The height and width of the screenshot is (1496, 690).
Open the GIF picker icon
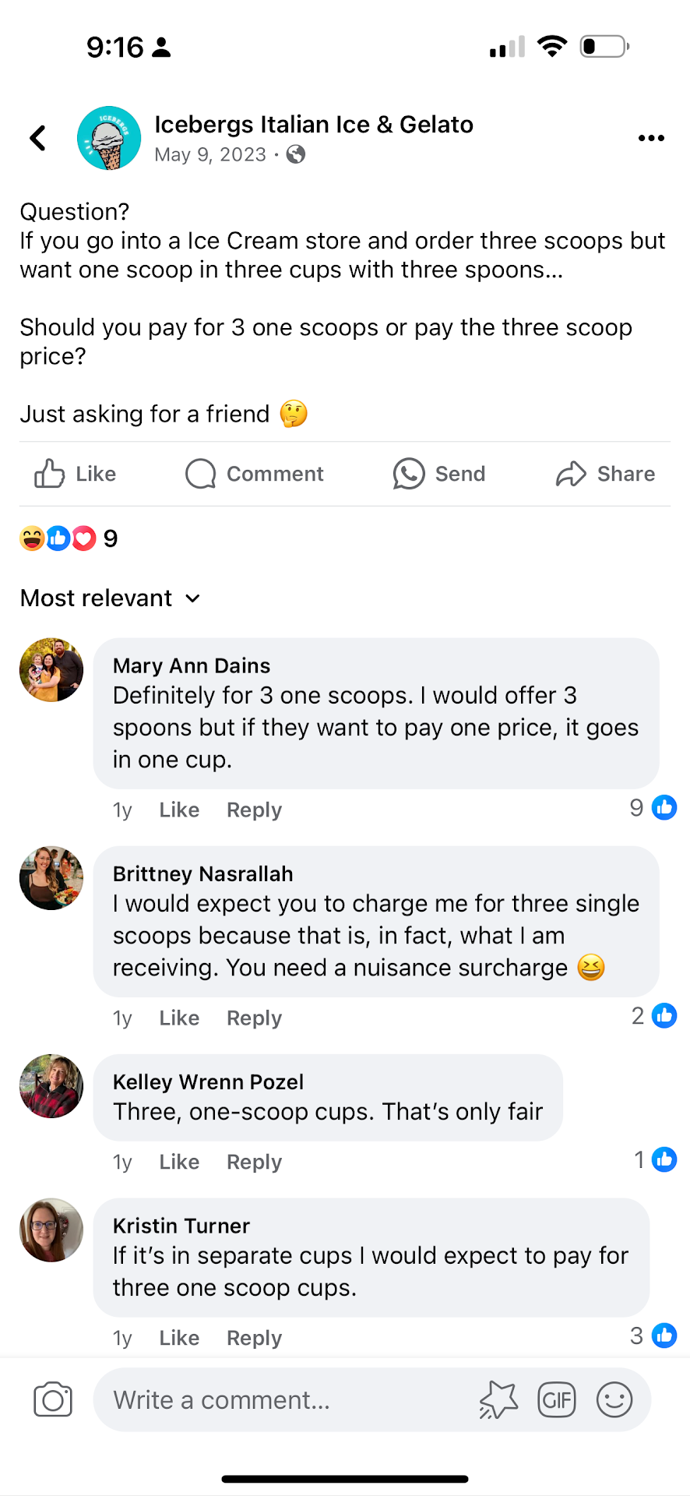pos(556,1399)
